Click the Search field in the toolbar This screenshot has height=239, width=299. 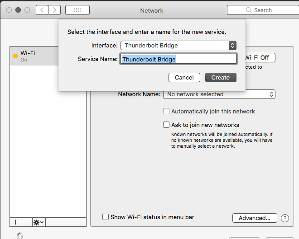[263, 10]
